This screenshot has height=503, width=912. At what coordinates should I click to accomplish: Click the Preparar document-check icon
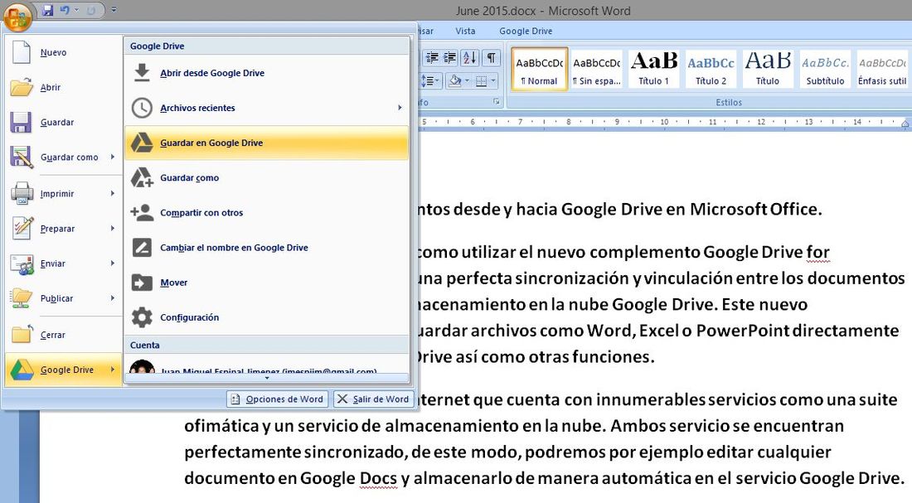[22, 228]
